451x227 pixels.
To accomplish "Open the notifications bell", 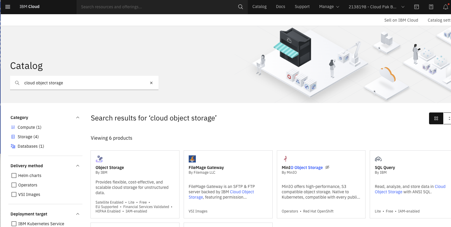I will (x=445, y=7).
